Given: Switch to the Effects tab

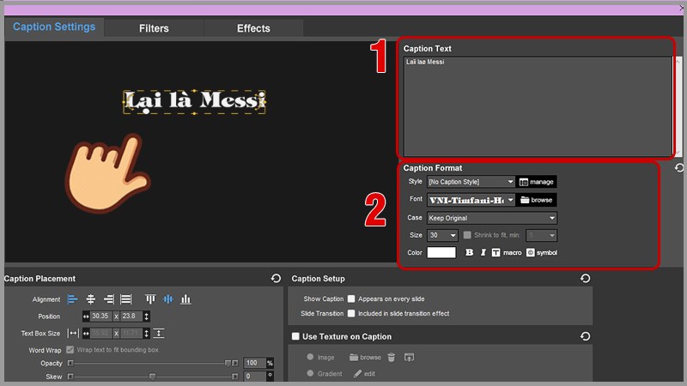Looking at the screenshot, I should tap(253, 28).
